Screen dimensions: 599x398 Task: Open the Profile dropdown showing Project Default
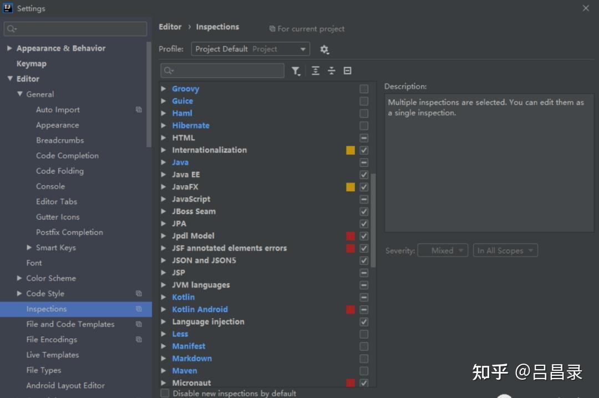250,49
